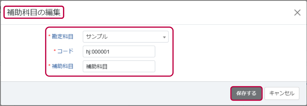The height and width of the screenshot is (106, 307).
Task: Focus the コード input field
Action: tap(119, 52)
